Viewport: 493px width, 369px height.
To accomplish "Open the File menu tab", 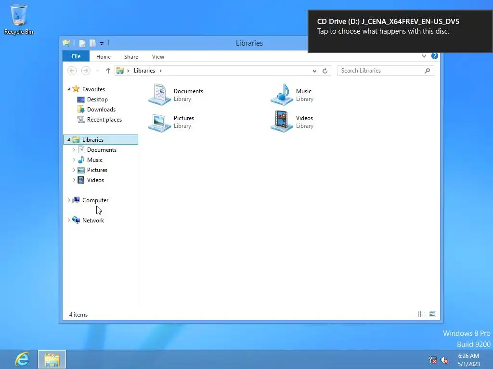I will coord(76,56).
